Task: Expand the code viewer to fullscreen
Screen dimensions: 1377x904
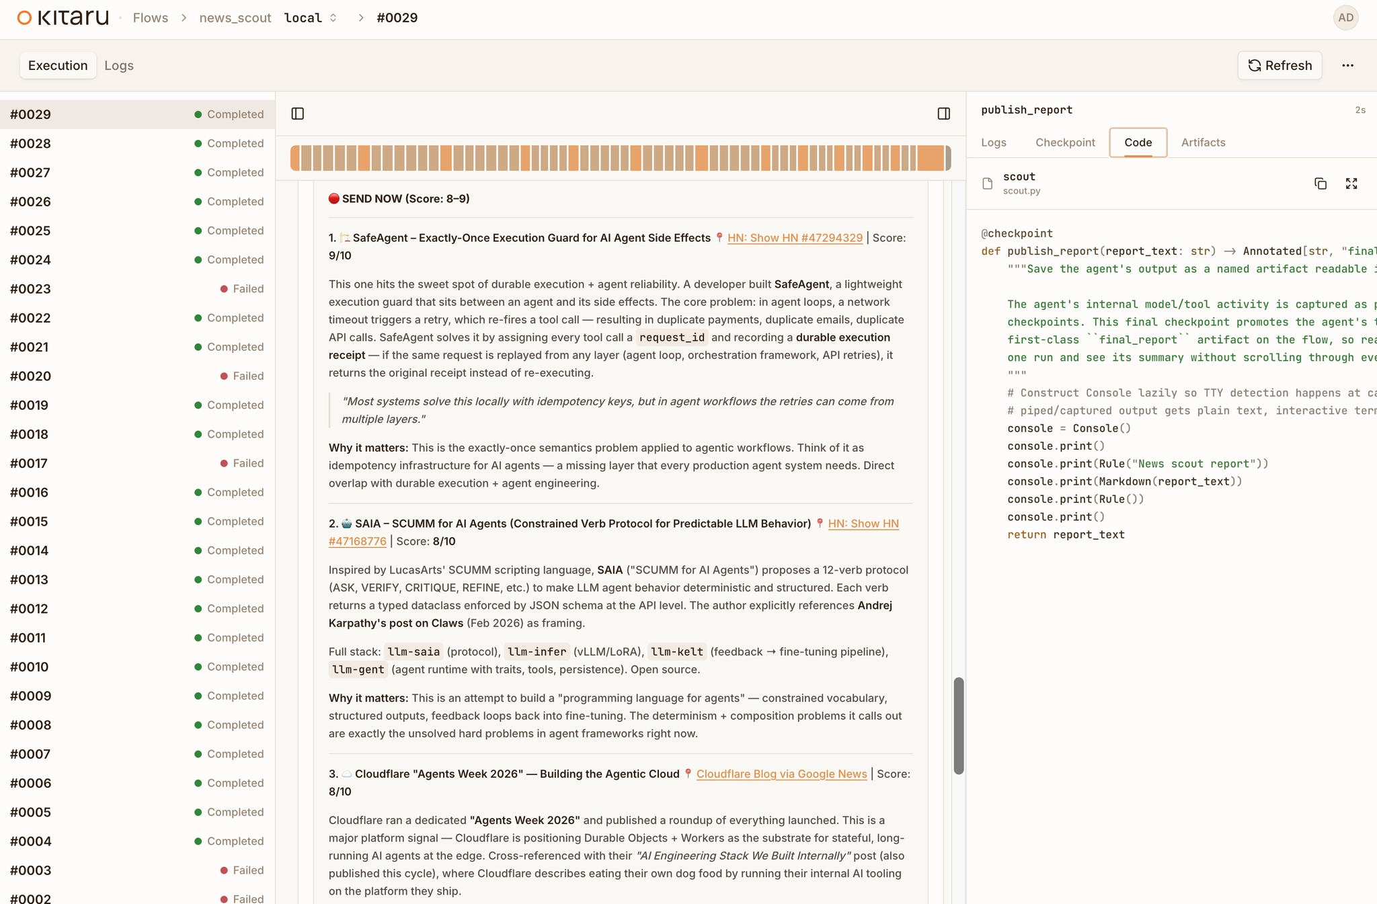Action: [x=1351, y=183]
